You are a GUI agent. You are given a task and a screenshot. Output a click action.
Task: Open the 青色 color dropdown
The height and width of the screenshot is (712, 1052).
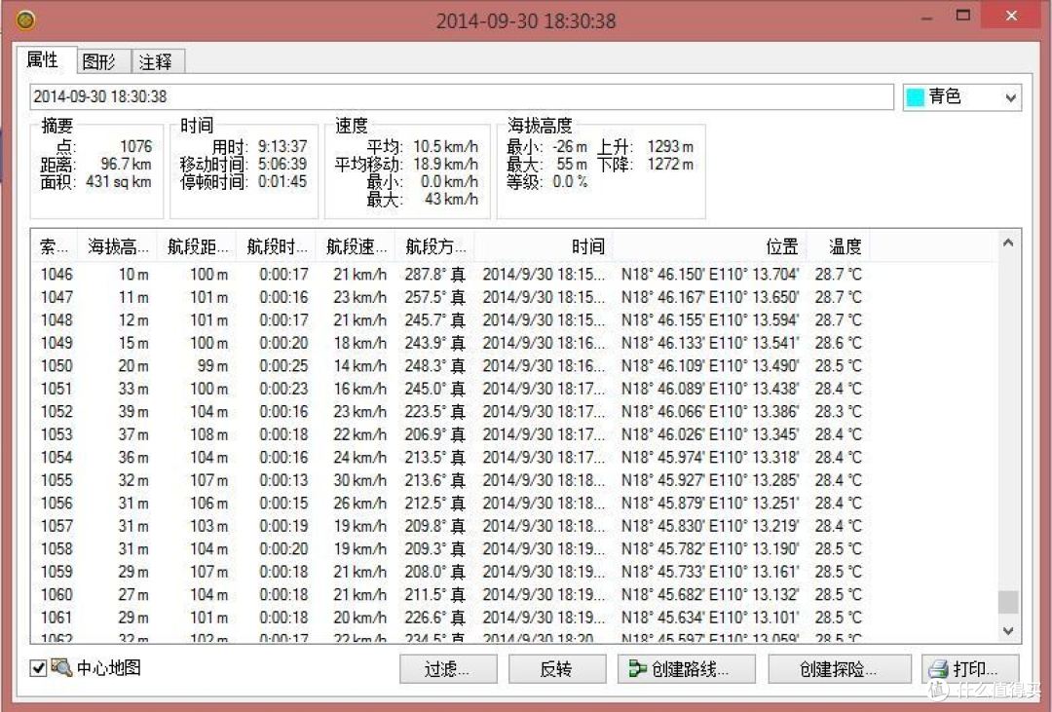pyautogui.click(x=962, y=97)
